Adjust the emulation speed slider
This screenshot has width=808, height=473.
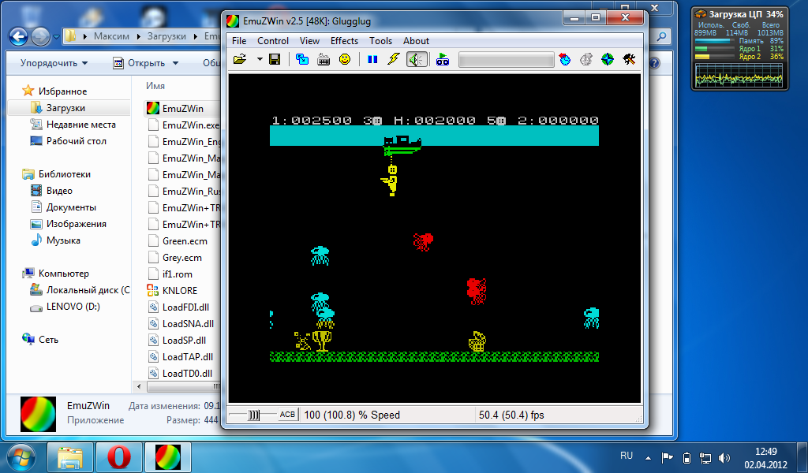253,415
